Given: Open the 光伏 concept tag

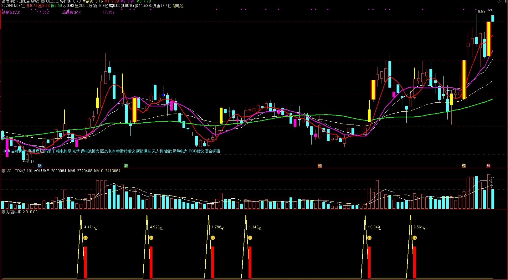Looking at the screenshot, I should (x=76, y=151).
